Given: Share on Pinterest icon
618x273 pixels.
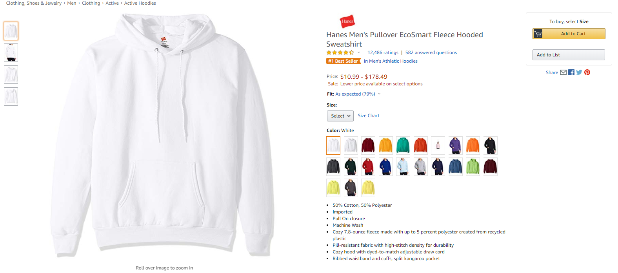Looking at the screenshot, I should click(x=587, y=72).
